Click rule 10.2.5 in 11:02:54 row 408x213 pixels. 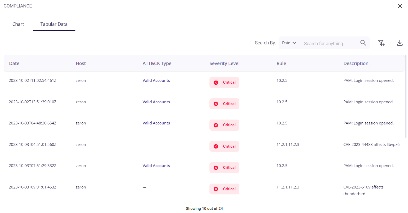pyautogui.click(x=282, y=80)
